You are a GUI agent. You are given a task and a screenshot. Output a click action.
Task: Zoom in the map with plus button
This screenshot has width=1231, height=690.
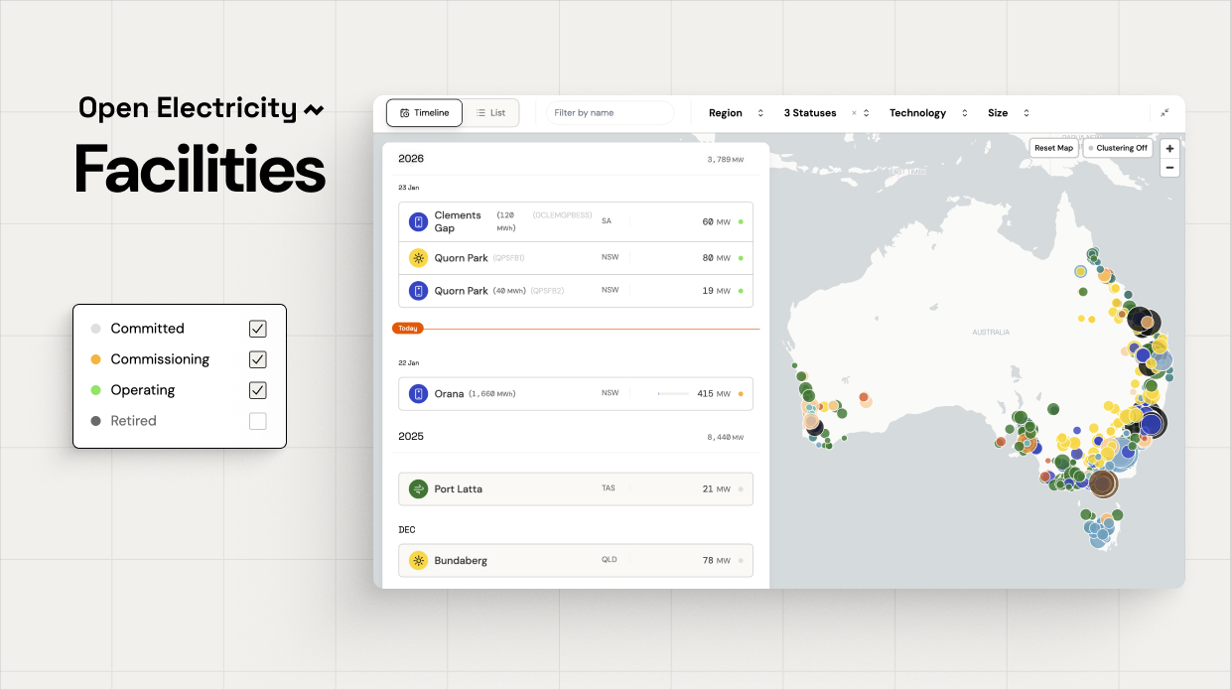pyautogui.click(x=1170, y=148)
